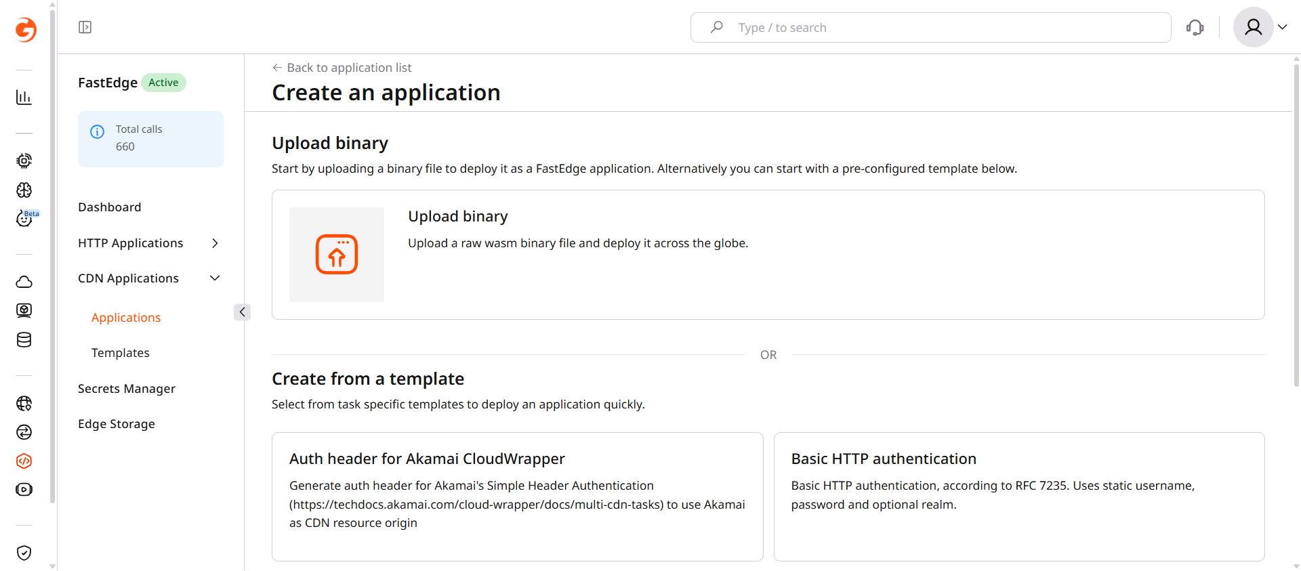Screen dimensions: 1301x571
Task: Open the circular arrows transfer icon
Action: 24,432
